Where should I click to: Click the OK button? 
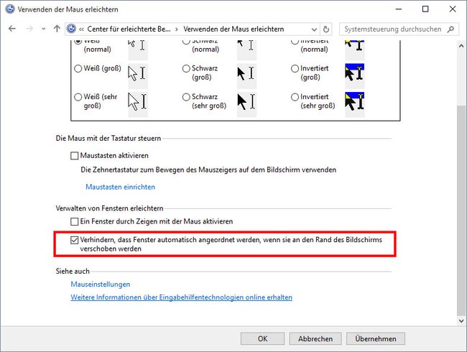tap(262, 339)
